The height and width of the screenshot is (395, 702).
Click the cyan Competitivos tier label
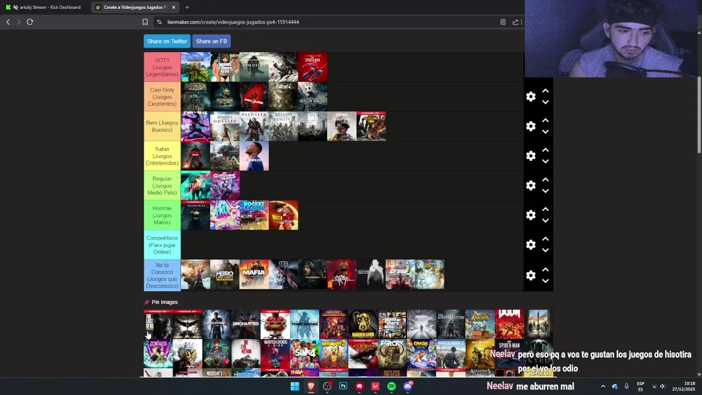[162, 245]
